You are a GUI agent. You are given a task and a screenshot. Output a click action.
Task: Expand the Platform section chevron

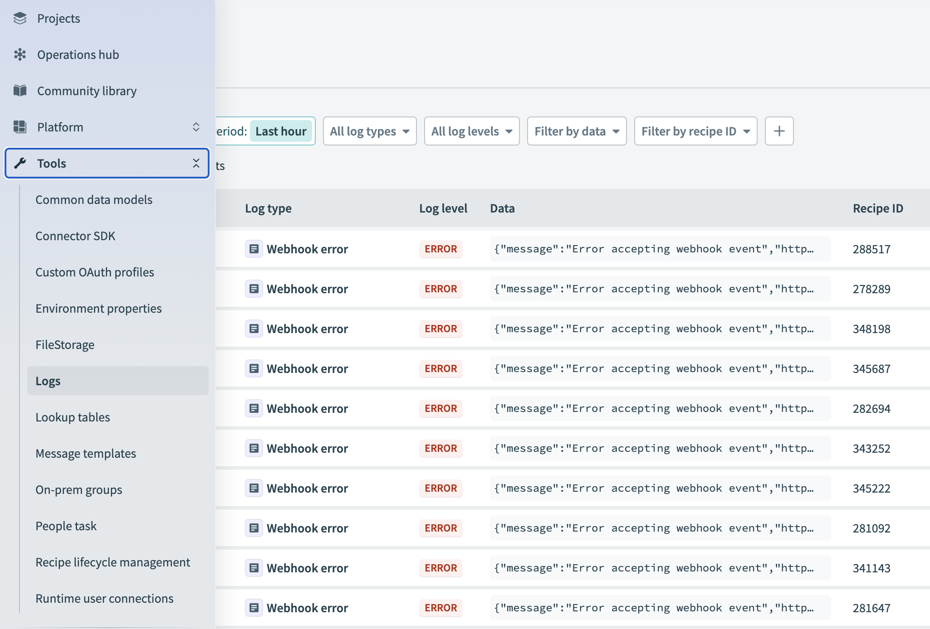(196, 127)
